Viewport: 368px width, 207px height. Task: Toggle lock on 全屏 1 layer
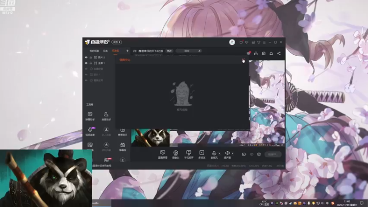coord(91,63)
